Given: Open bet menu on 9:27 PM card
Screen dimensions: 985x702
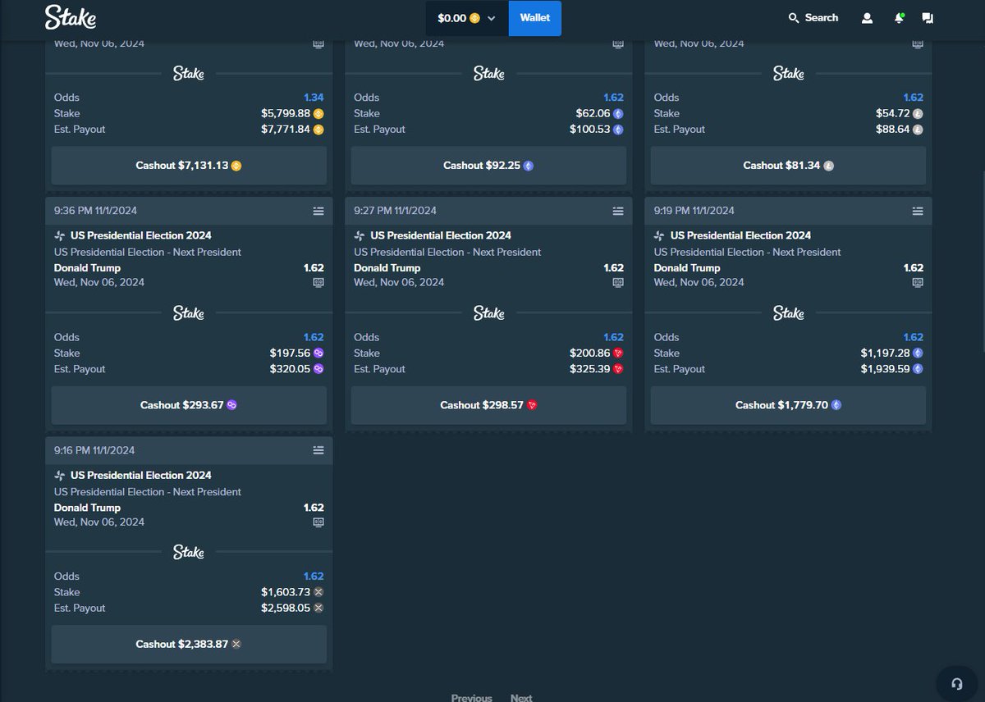Looking at the screenshot, I should click(618, 211).
